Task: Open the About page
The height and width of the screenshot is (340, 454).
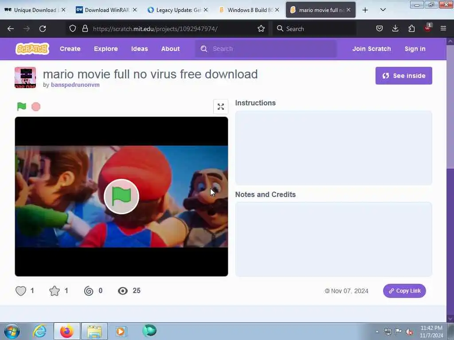Action: pyautogui.click(x=171, y=49)
